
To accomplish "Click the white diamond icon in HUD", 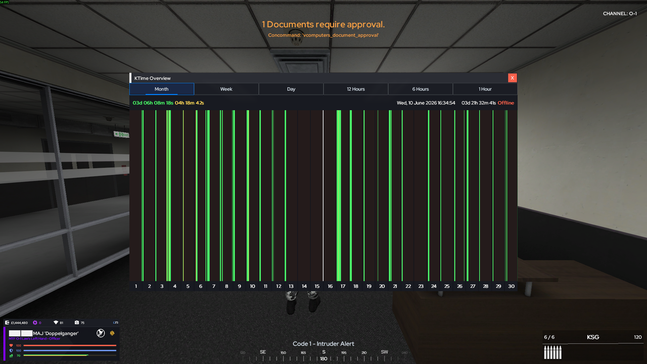I will coord(56,323).
